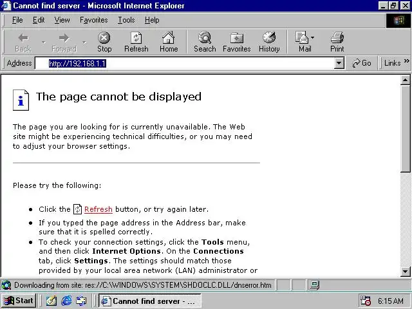Click the Links toolbar label
The height and width of the screenshot is (309, 412).
point(392,63)
